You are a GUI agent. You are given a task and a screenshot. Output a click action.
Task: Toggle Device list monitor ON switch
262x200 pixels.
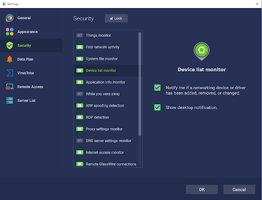(x=80, y=70)
